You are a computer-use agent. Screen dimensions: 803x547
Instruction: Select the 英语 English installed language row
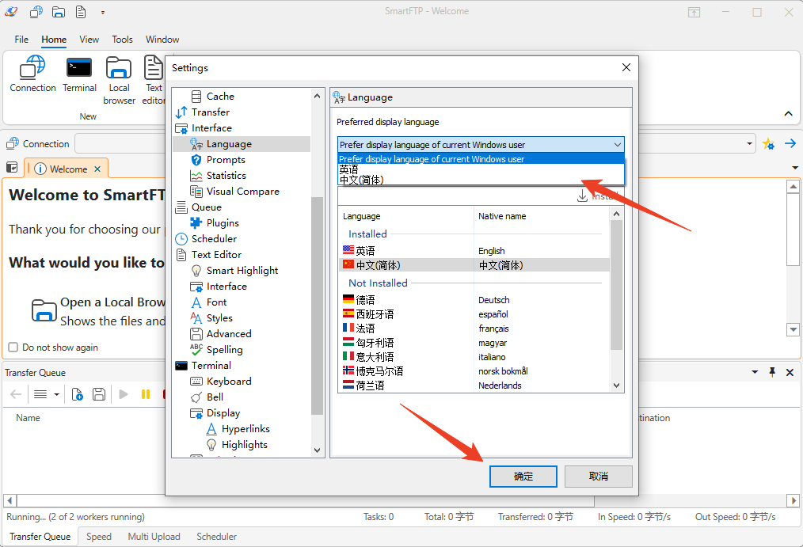tap(474, 251)
